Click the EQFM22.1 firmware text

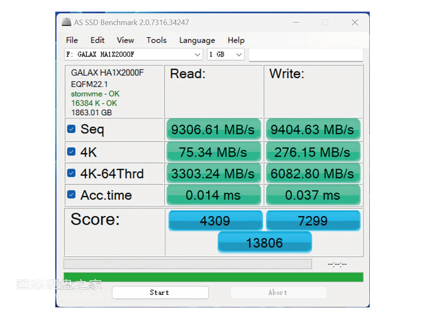click(90, 84)
